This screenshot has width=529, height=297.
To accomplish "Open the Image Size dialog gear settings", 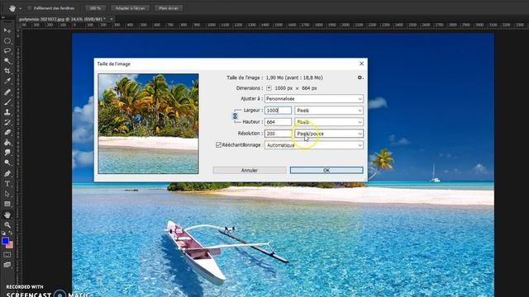I will click(x=360, y=78).
